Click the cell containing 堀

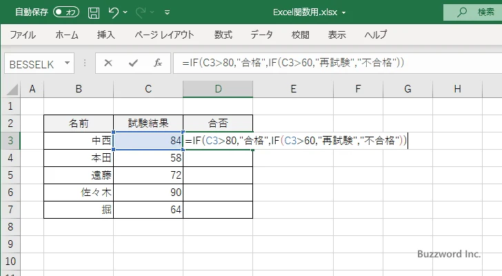[x=79, y=210]
